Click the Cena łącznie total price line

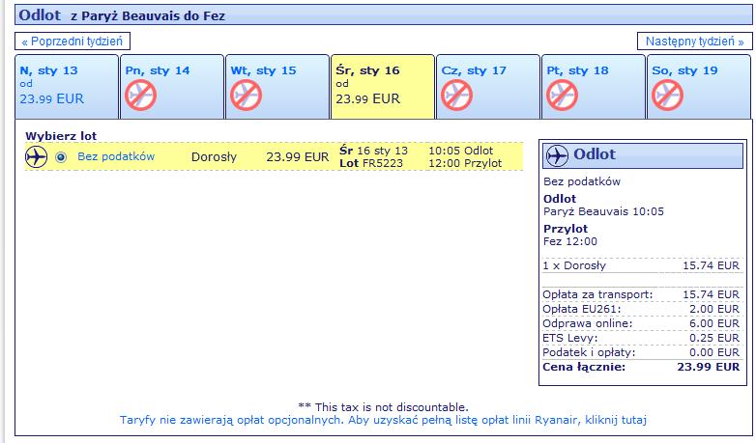[x=641, y=367]
